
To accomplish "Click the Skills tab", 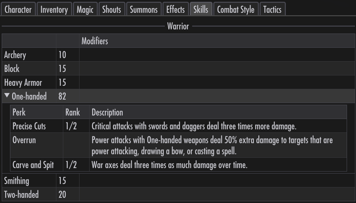I will (201, 9).
